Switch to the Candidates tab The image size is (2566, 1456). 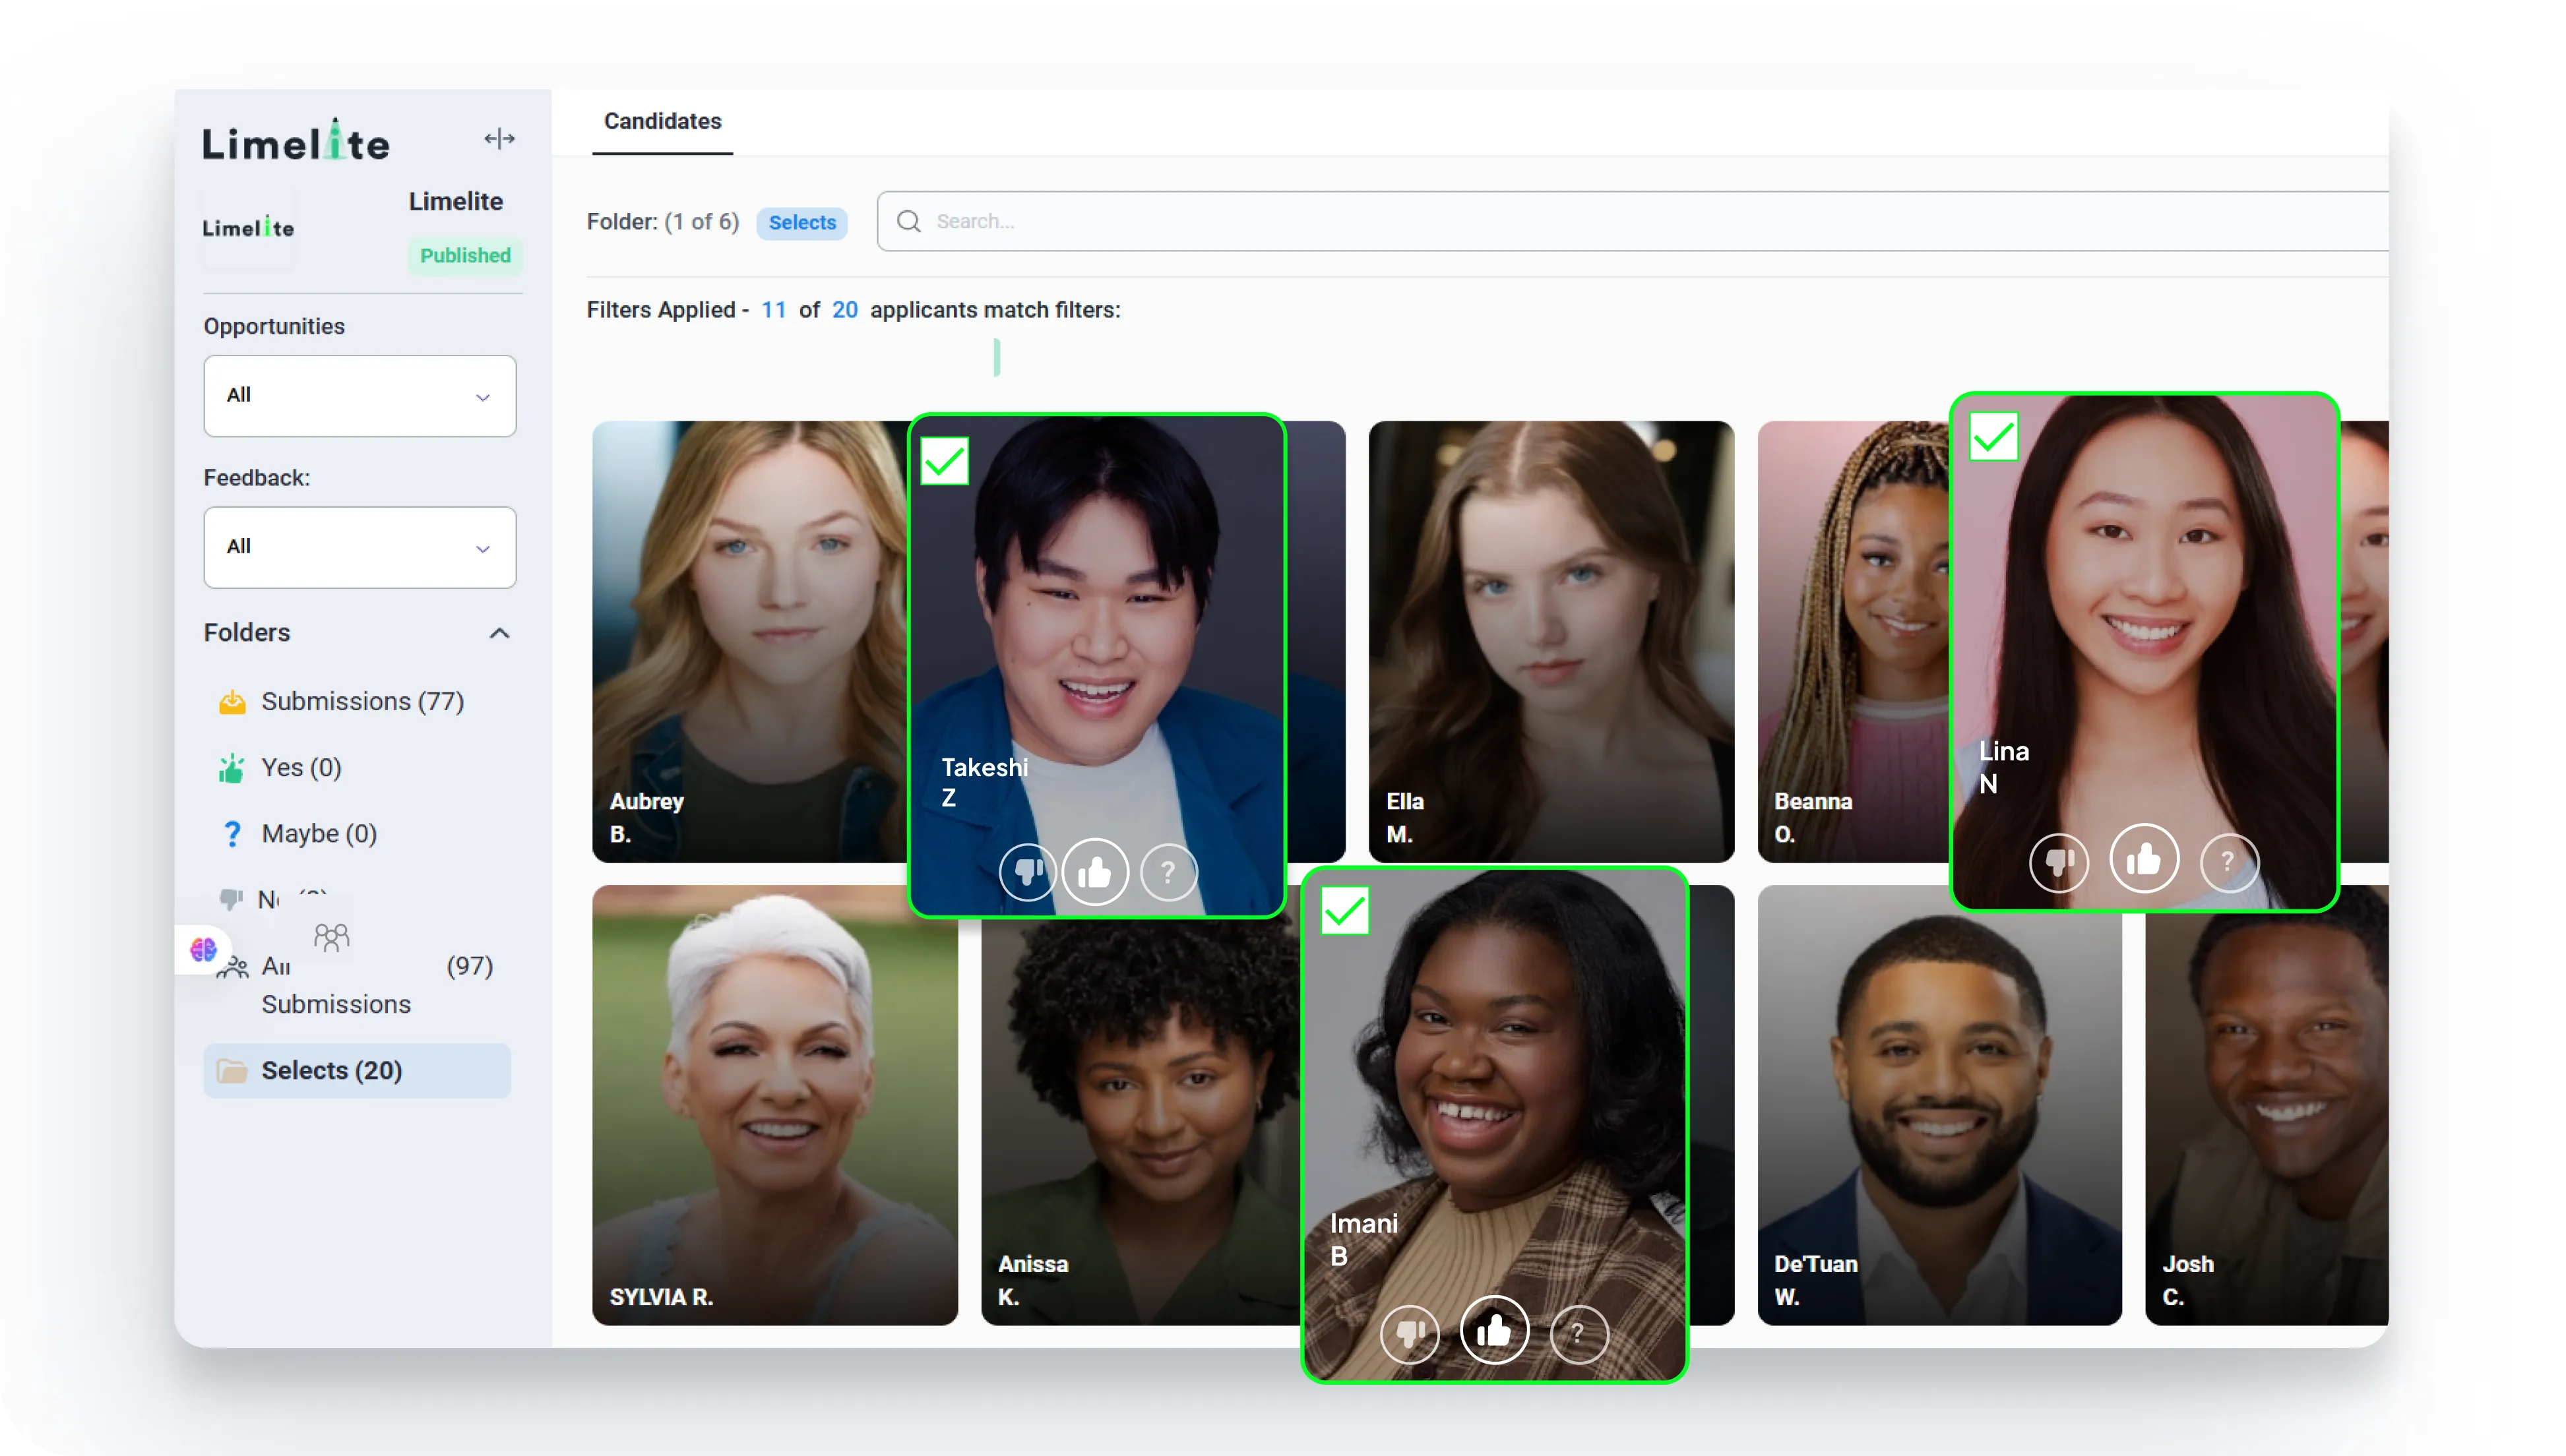click(x=662, y=121)
